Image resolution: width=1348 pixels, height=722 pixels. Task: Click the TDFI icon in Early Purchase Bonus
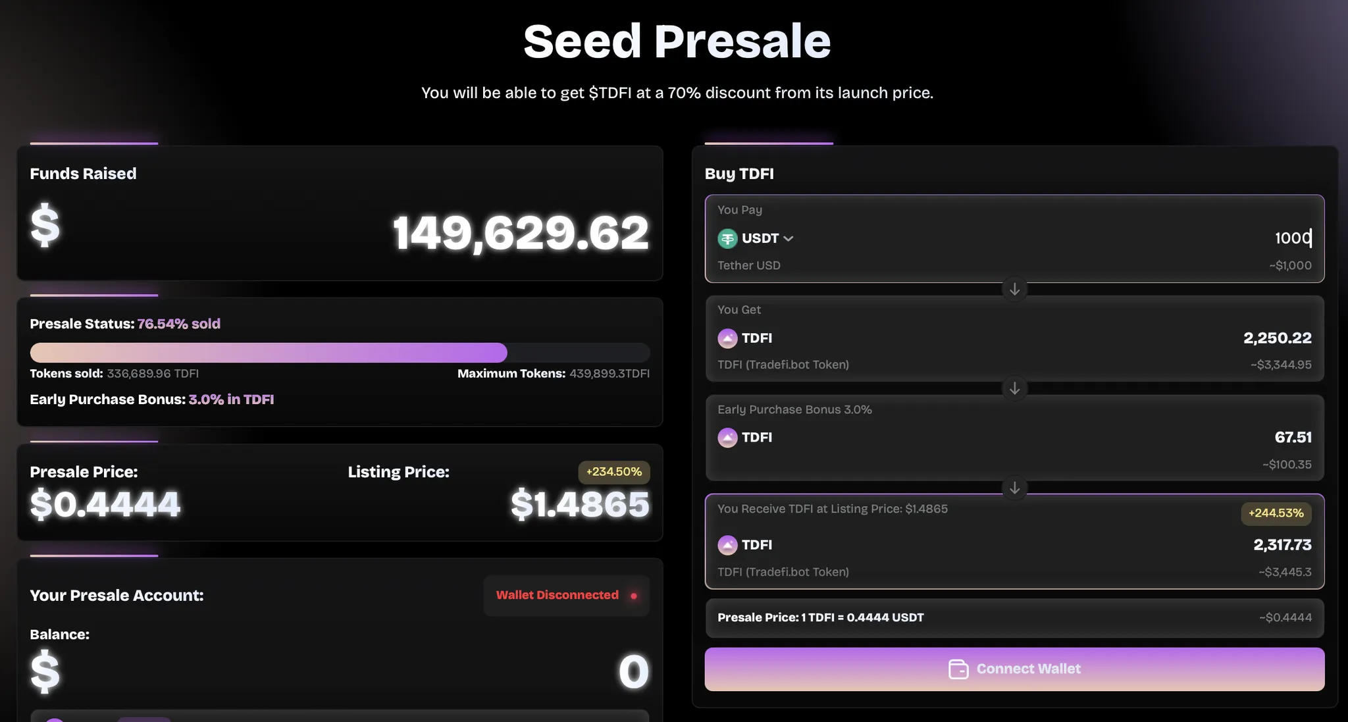[x=727, y=438]
